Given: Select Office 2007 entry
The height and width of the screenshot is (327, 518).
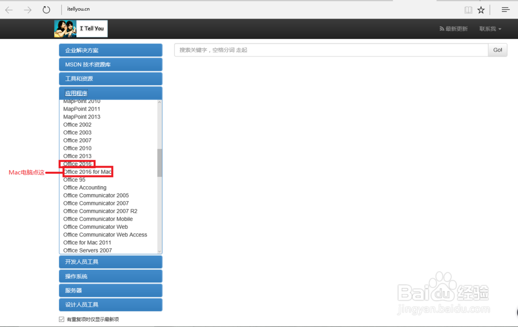Looking at the screenshot, I should (x=77, y=140).
